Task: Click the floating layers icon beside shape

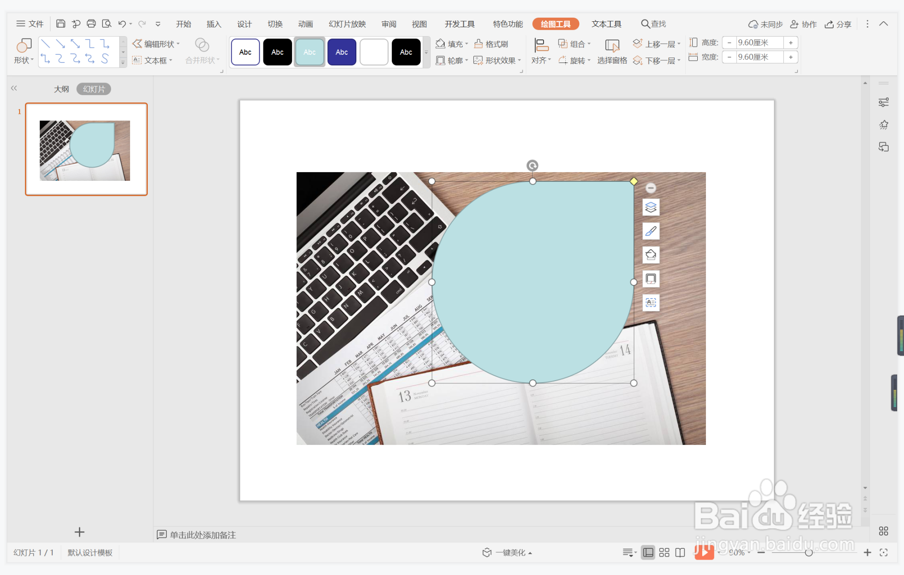Action: [x=651, y=208]
